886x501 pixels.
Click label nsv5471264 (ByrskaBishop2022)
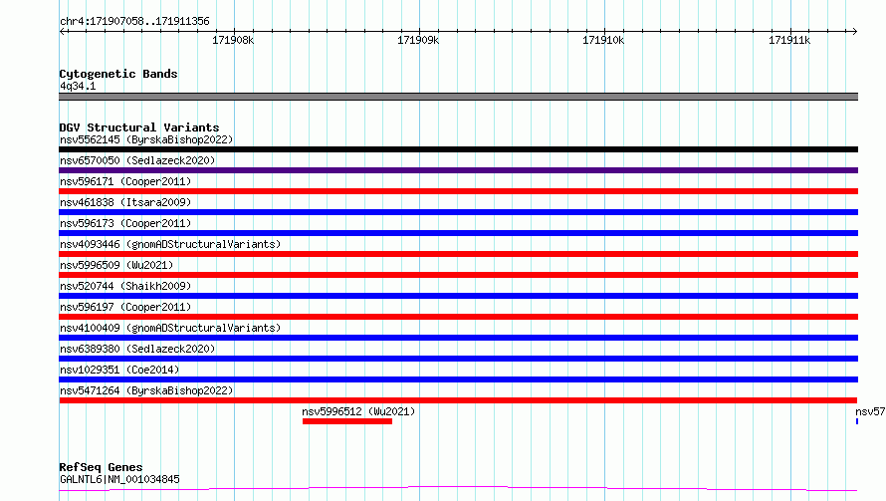[146, 390]
